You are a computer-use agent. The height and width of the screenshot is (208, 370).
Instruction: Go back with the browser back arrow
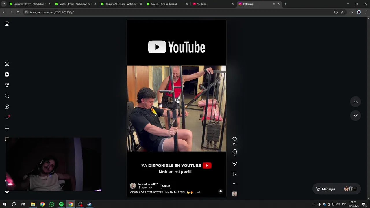pos(4,12)
